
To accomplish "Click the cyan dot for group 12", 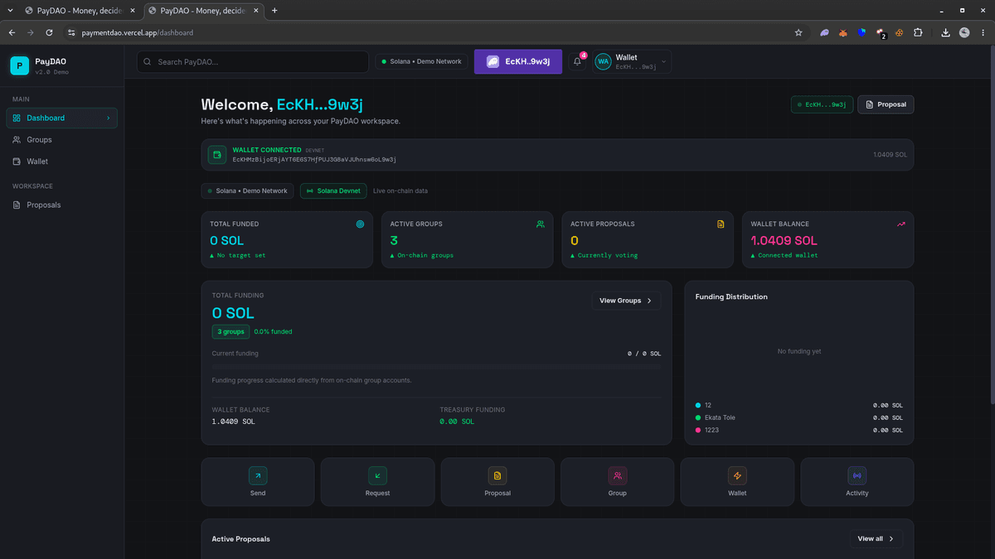I will (x=698, y=405).
